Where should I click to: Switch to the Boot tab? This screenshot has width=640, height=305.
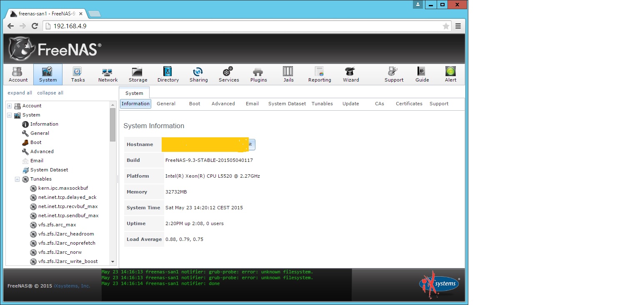(x=195, y=104)
